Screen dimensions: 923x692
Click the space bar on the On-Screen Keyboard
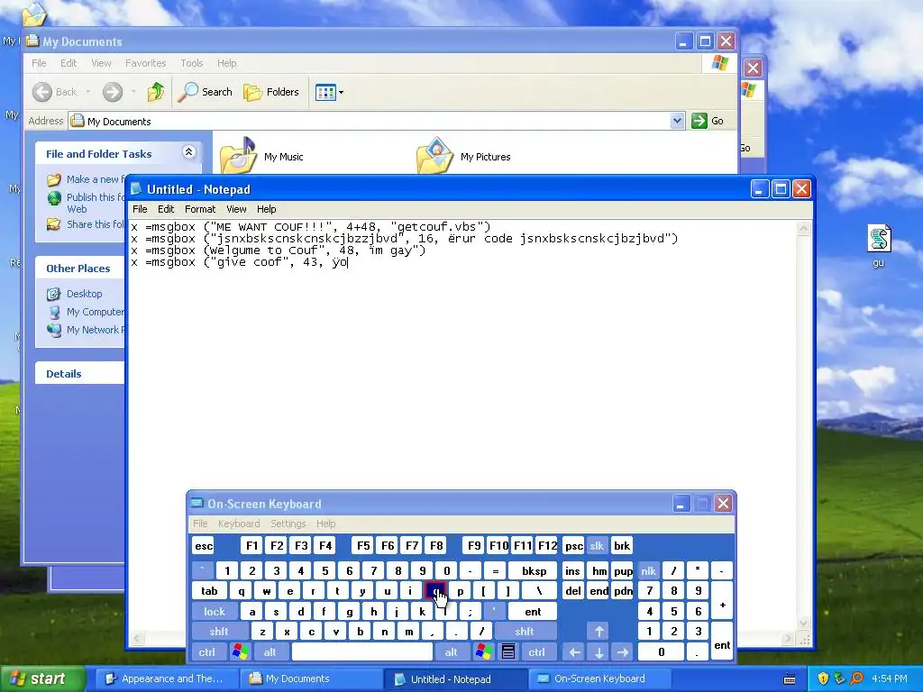(362, 652)
